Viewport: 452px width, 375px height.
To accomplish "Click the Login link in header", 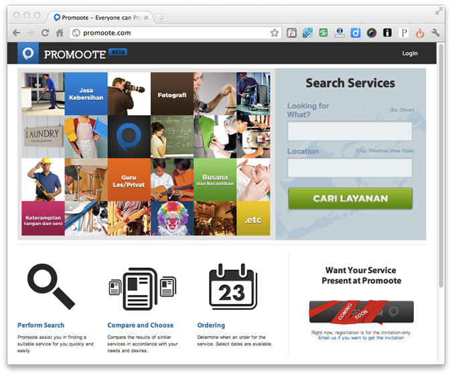I will coord(410,54).
